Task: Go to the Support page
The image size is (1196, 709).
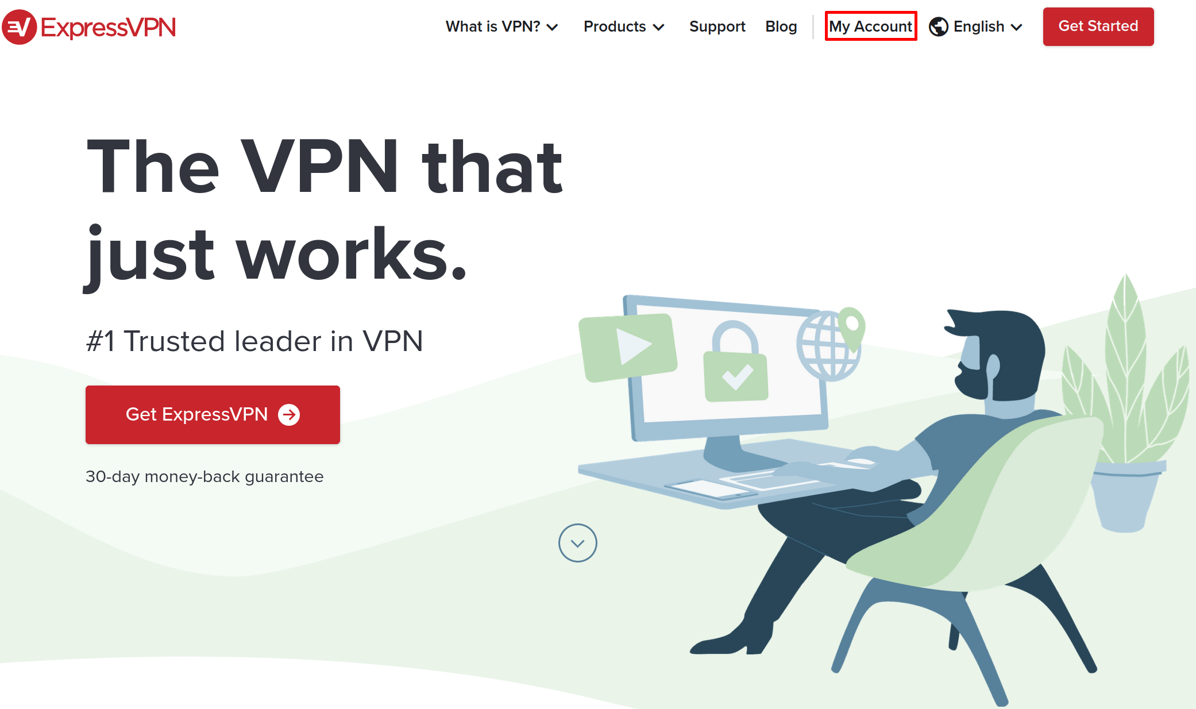Action: point(717,26)
